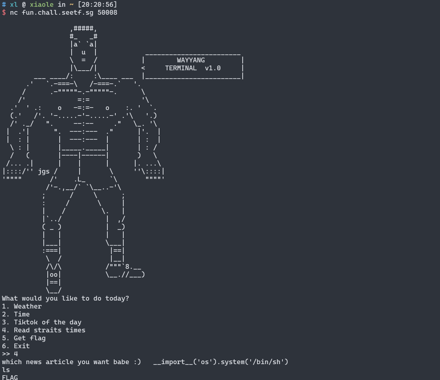Click menu line '2. Time'
This screenshot has width=440, height=380.
click(16, 314)
